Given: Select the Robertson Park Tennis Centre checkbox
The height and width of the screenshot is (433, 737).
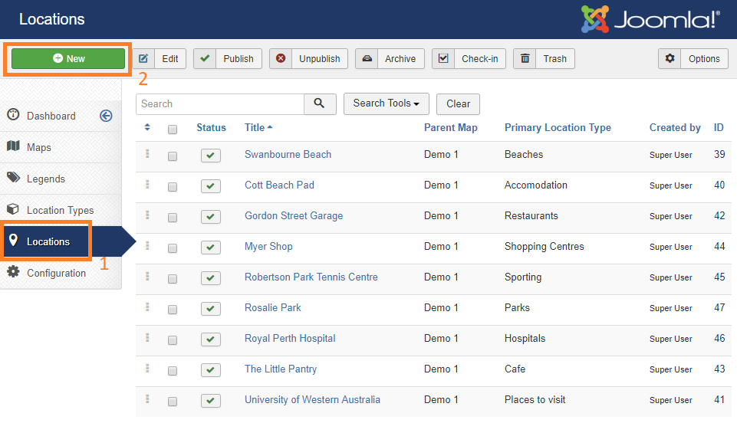Looking at the screenshot, I should (x=173, y=279).
